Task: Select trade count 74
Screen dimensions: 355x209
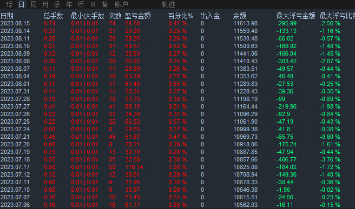Action: [112, 24]
